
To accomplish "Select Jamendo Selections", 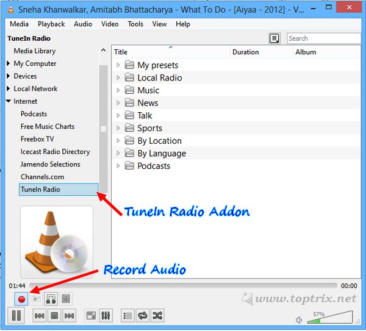I will coord(51,164).
